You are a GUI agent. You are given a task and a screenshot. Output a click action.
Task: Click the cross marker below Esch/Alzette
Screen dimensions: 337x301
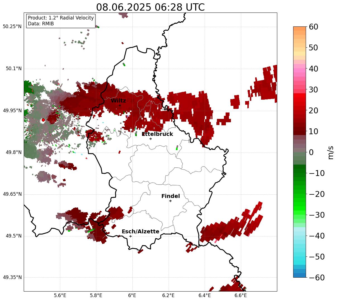pyautogui.click(x=130, y=236)
